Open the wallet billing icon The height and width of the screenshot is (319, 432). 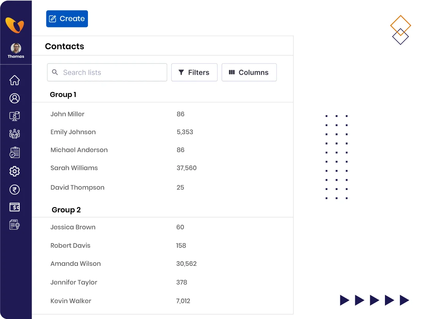pyautogui.click(x=15, y=207)
